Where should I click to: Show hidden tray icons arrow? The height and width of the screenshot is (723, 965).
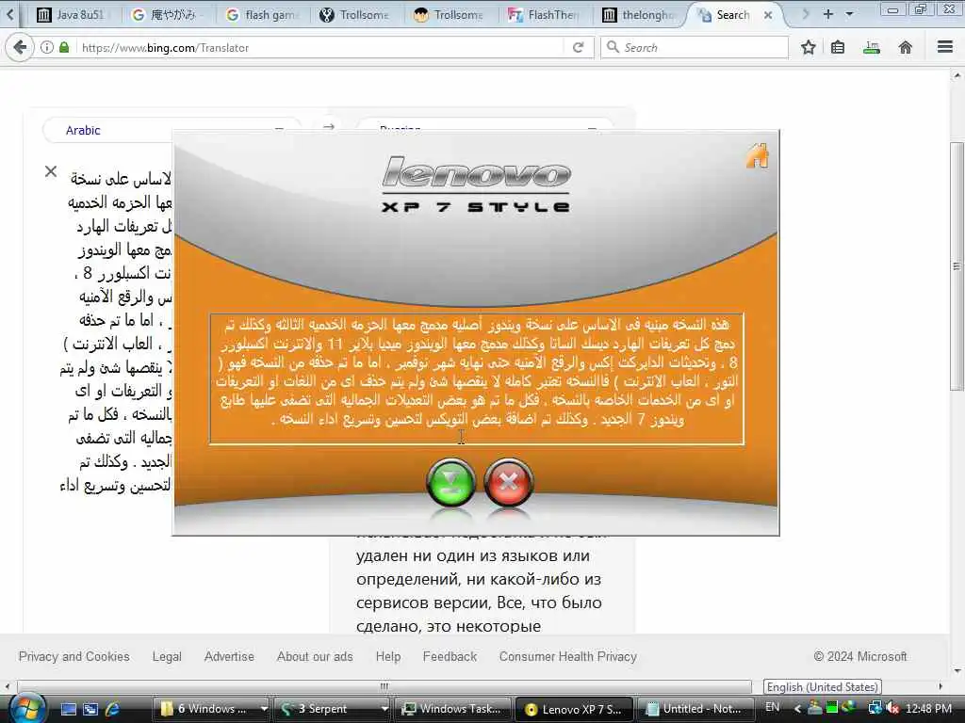(x=797, y=708)
